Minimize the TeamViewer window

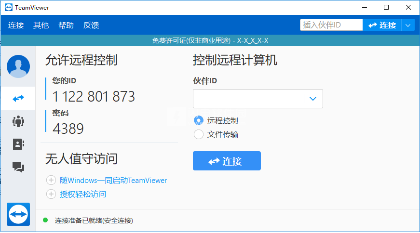click(x=365, y=7)
